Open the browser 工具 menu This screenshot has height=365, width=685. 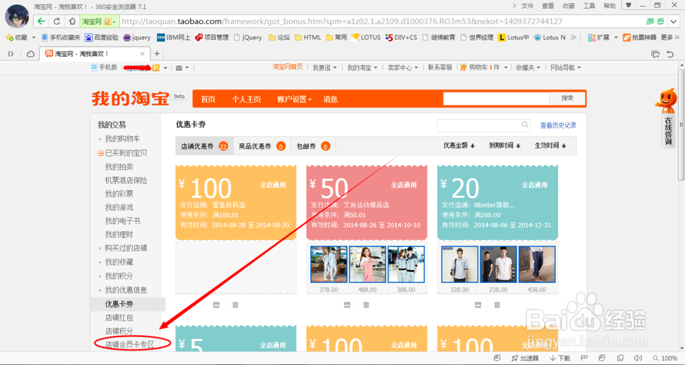[x=589, y=5]
